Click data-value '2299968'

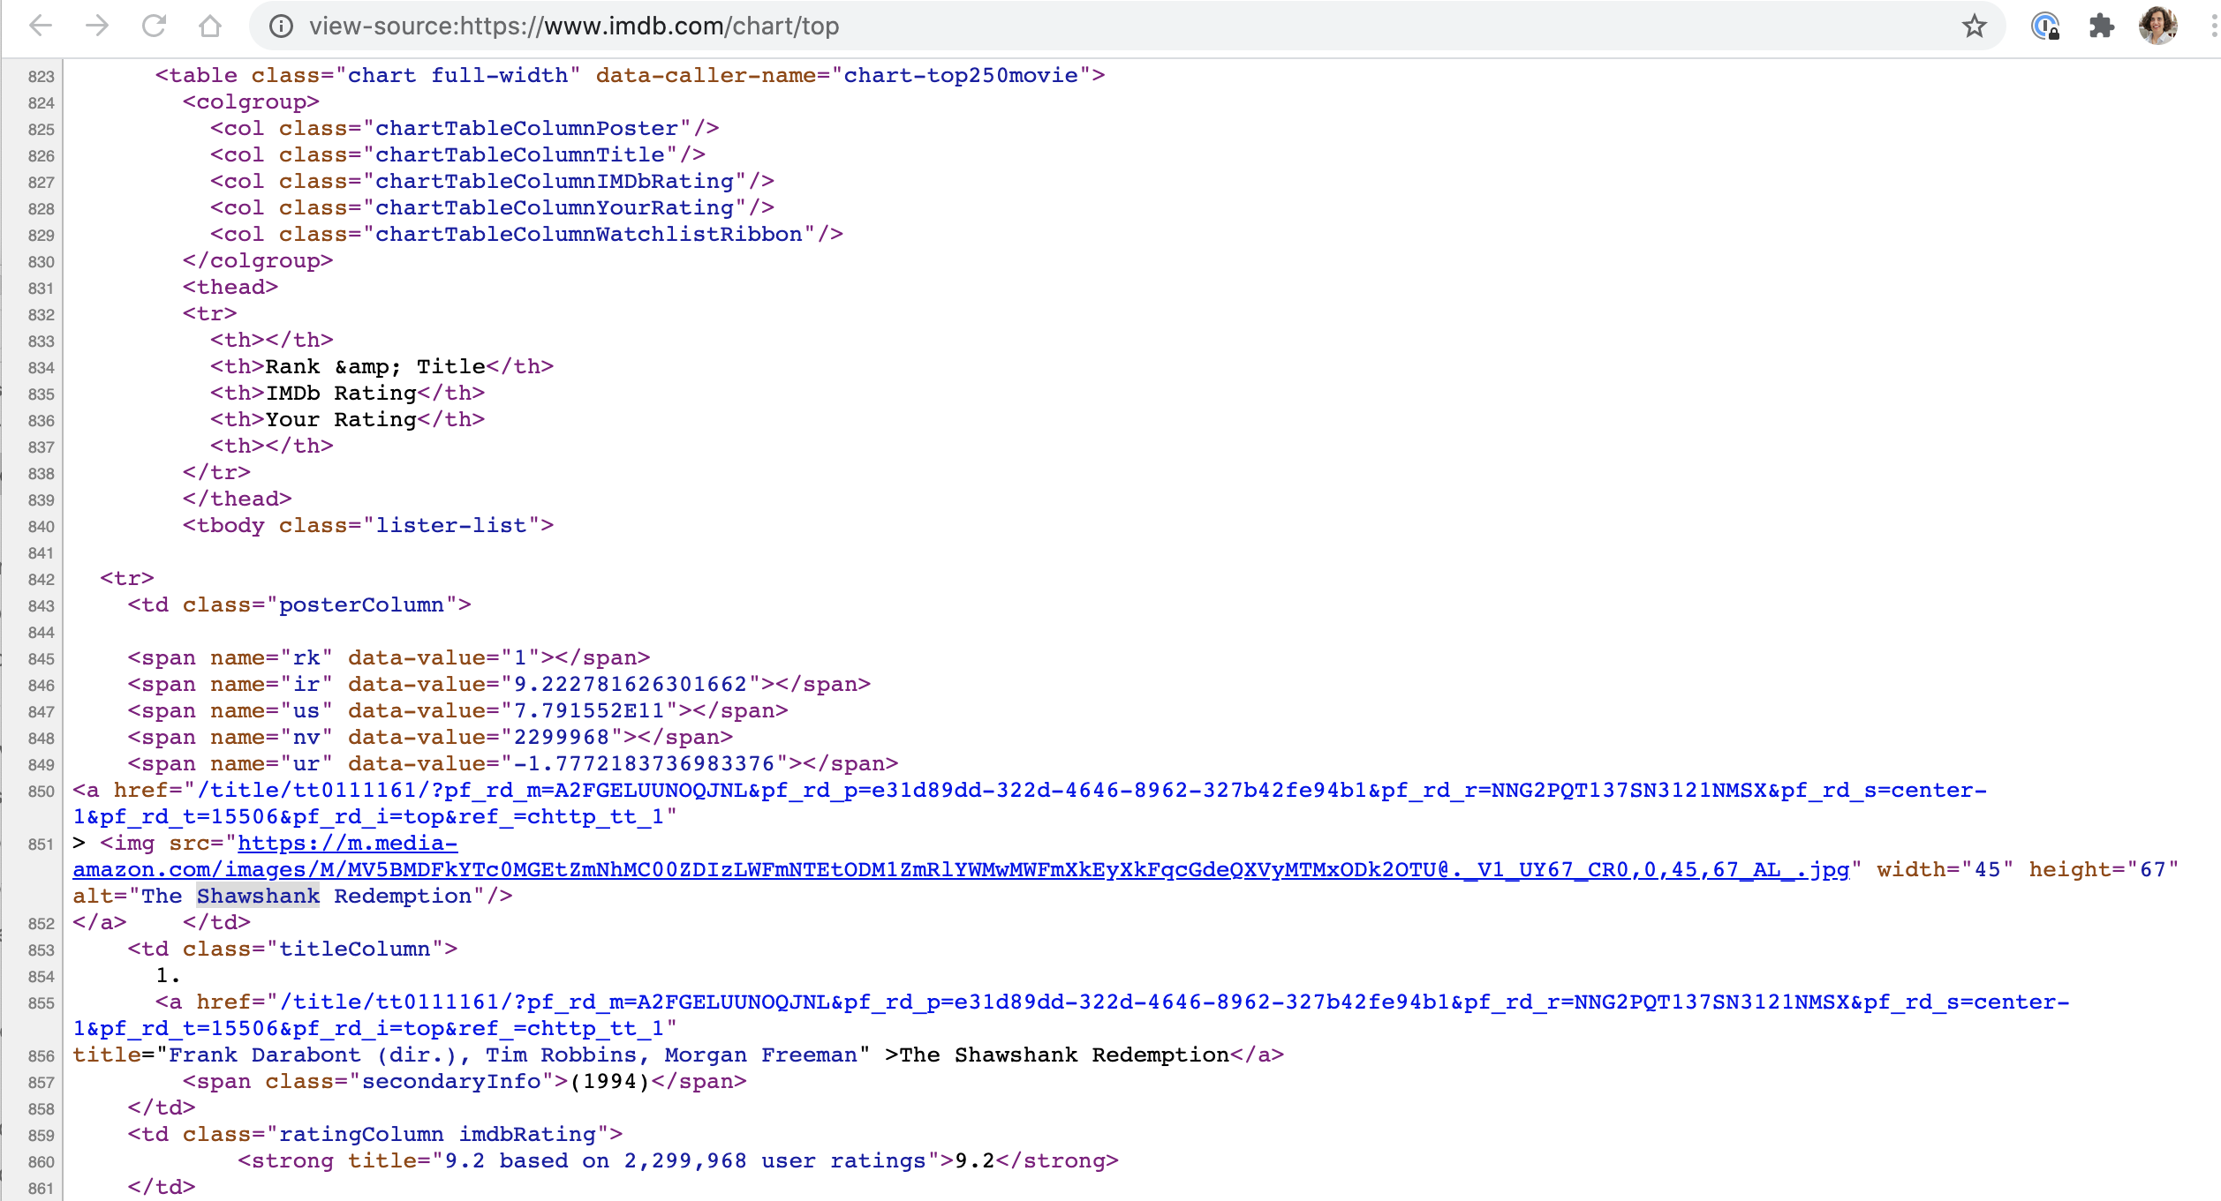[561, 738]
